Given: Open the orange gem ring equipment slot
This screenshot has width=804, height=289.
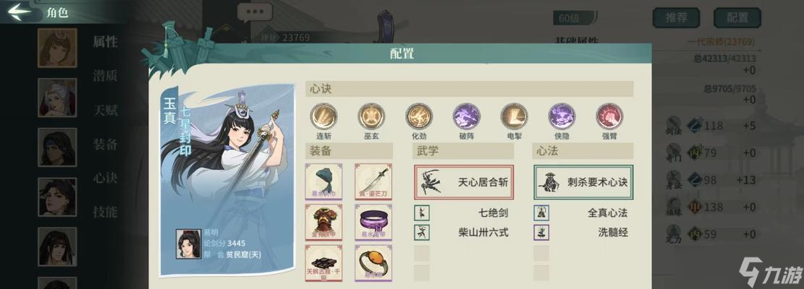Looking at the screenshot, I should click(x=373, y=263).
